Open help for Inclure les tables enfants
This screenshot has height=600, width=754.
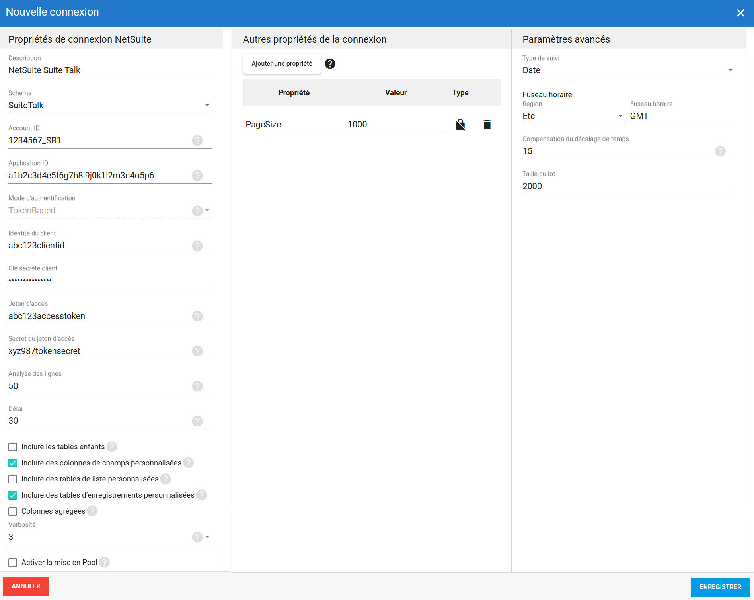112,447
